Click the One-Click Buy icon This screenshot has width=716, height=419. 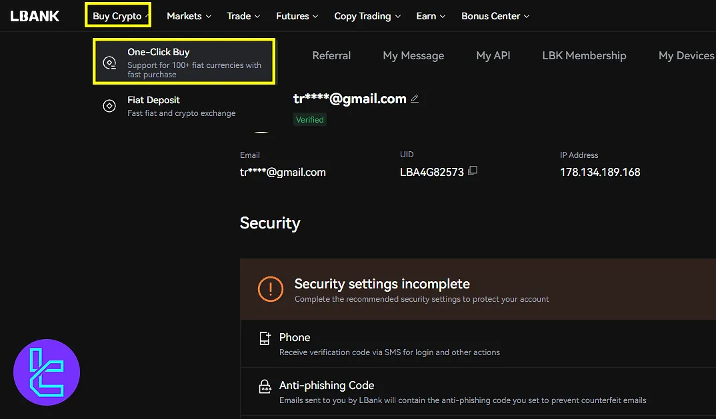pyautogui.click(x=109, y=63)
